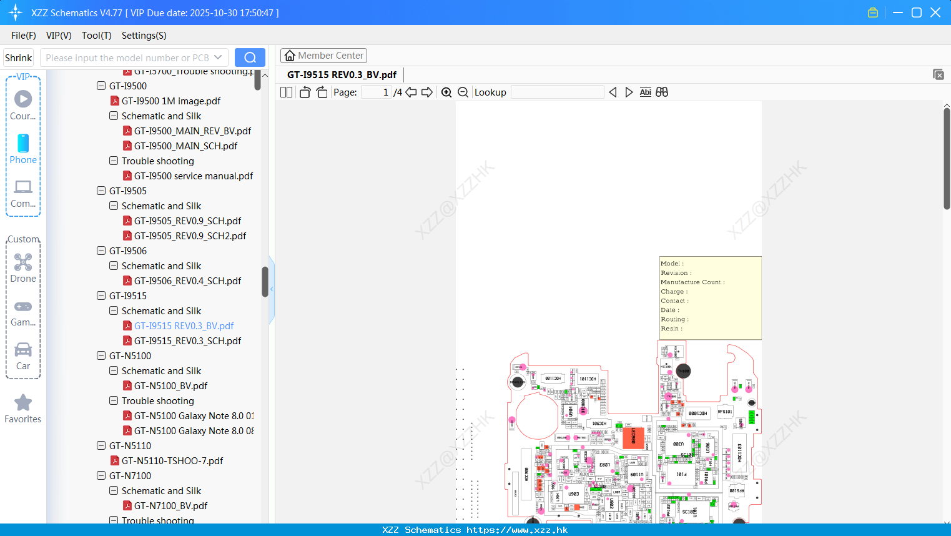Select the GT-I9515 REV0.3_BV.pdf tab
The height and width of the screenshot is (536, 951).
click(x=342, y=74)
